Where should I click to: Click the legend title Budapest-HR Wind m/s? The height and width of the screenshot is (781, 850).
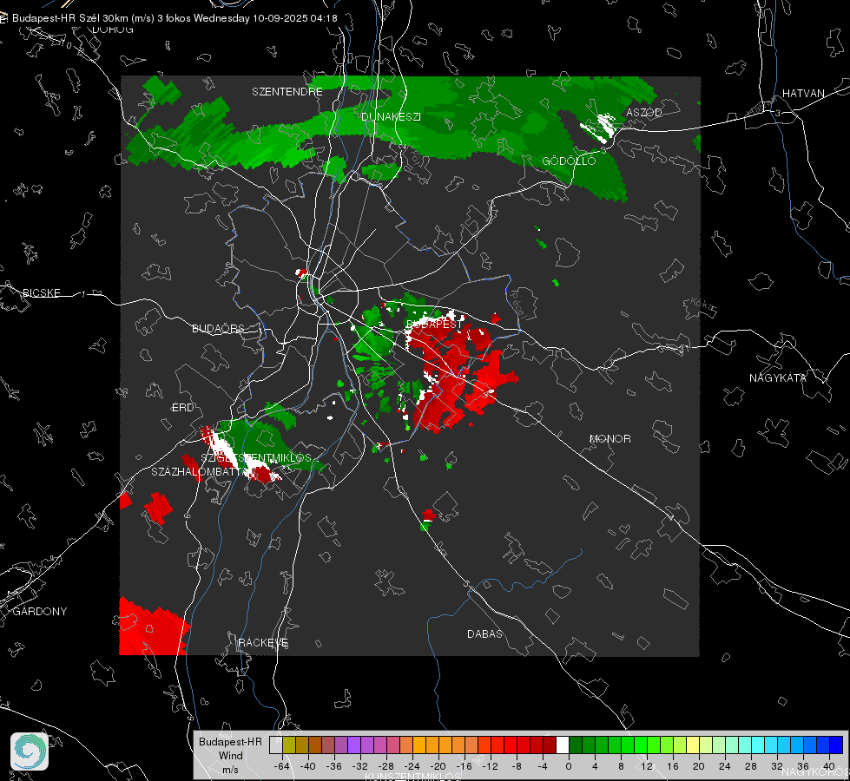tap(230, 755)
